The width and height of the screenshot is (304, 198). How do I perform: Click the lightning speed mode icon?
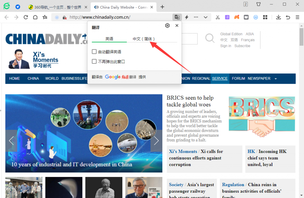click(187, 17)
